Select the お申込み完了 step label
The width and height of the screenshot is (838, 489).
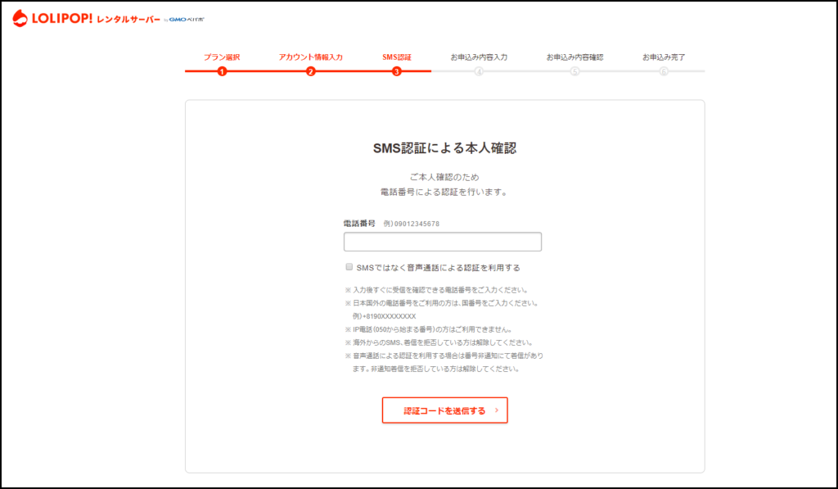[x=664, y=57]
